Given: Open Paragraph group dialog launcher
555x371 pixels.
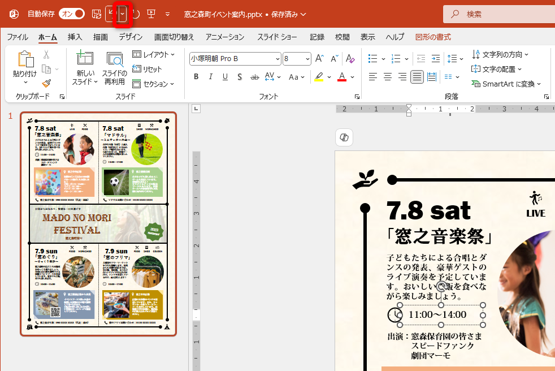Looking at the screenshot, I should pos(546,97).
